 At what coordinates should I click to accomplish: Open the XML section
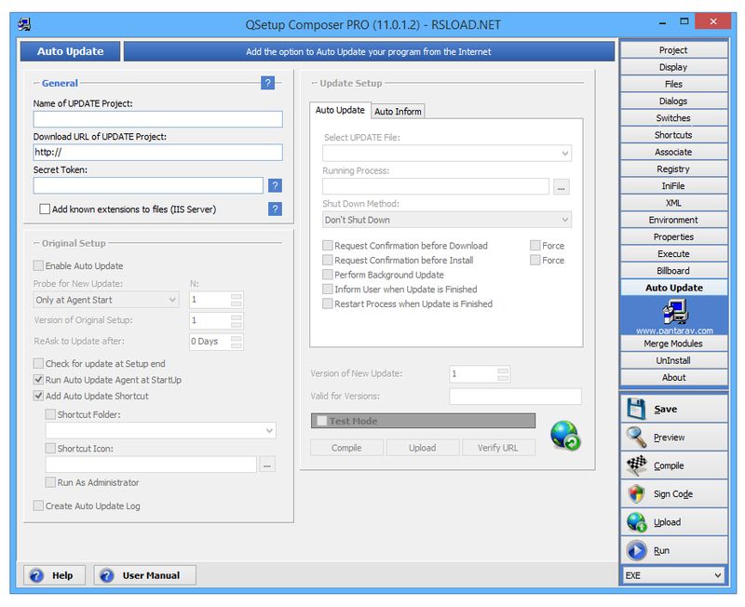click(x=673, y=203)
